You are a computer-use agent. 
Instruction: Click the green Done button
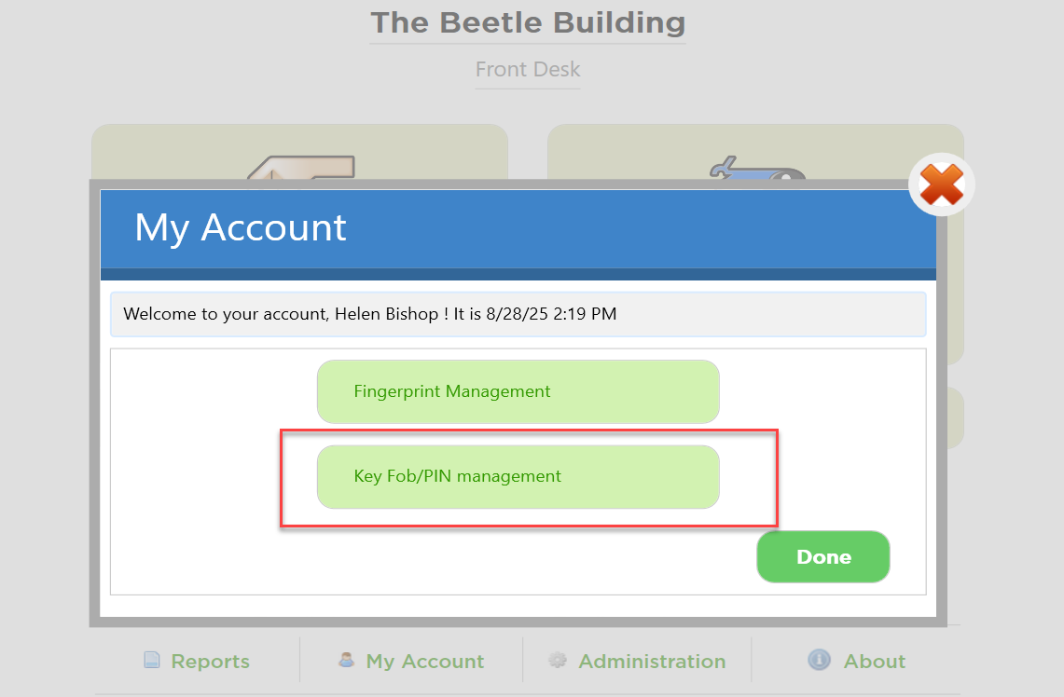[823, 556]
